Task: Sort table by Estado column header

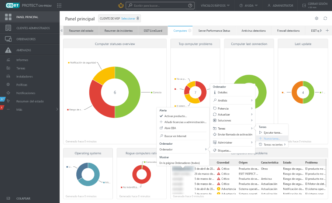Action: 287,162
